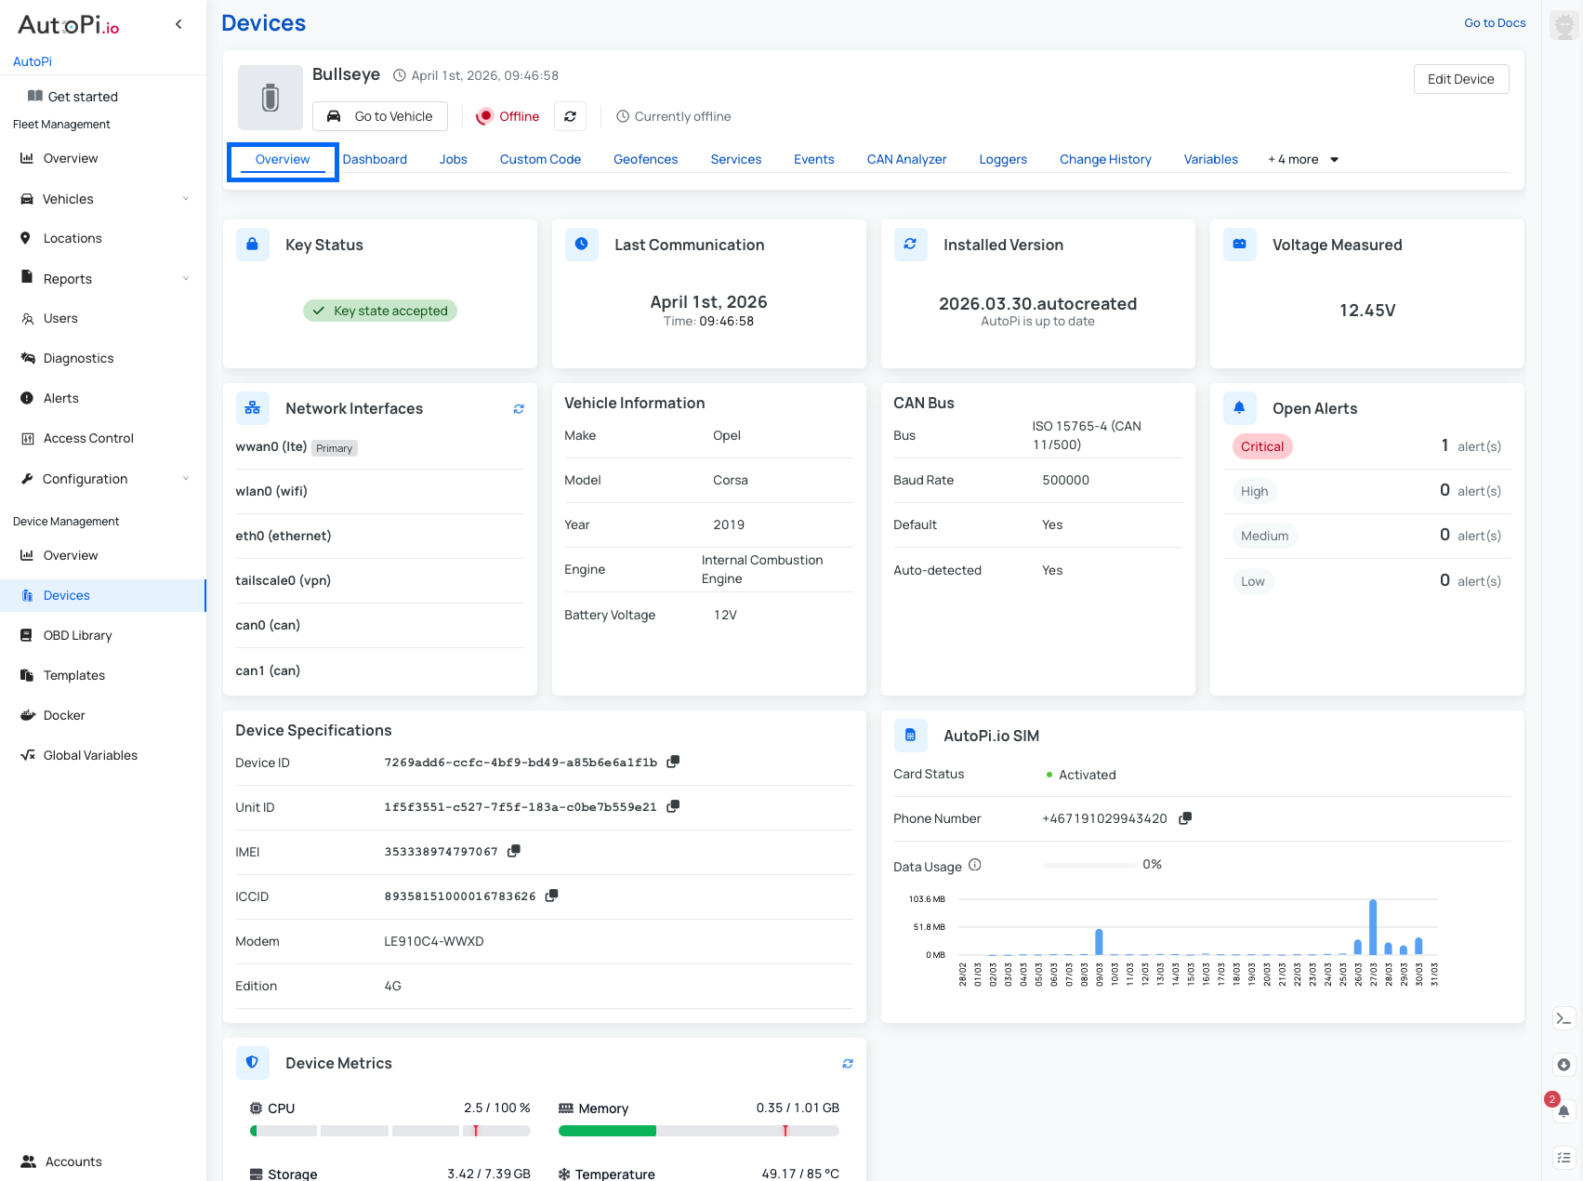Follow the Go to Docs link

(1494, 22)
